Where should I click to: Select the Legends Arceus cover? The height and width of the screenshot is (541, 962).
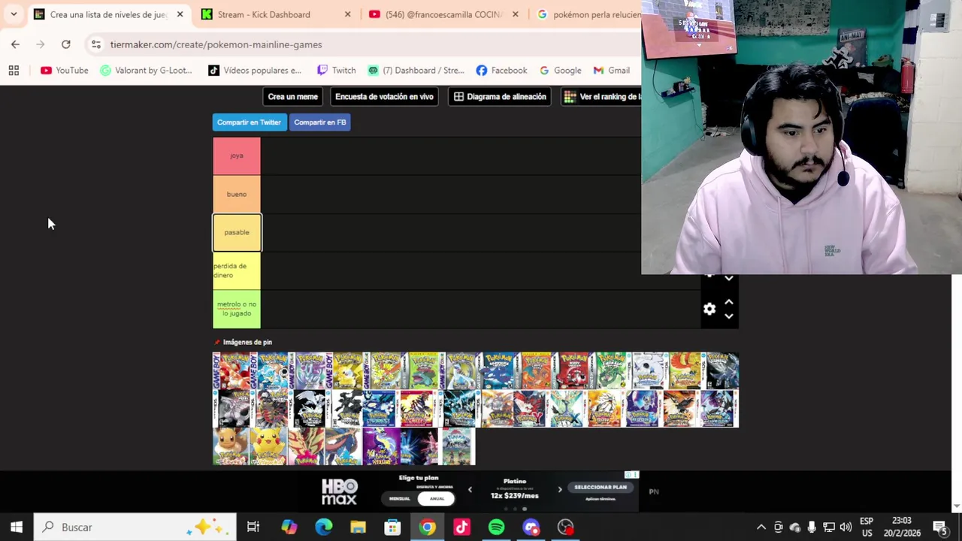(x=457, y=446)
